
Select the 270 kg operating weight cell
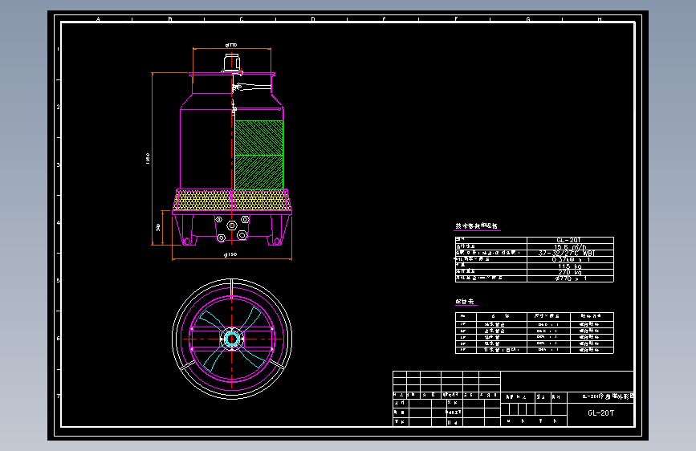[569, 272]
